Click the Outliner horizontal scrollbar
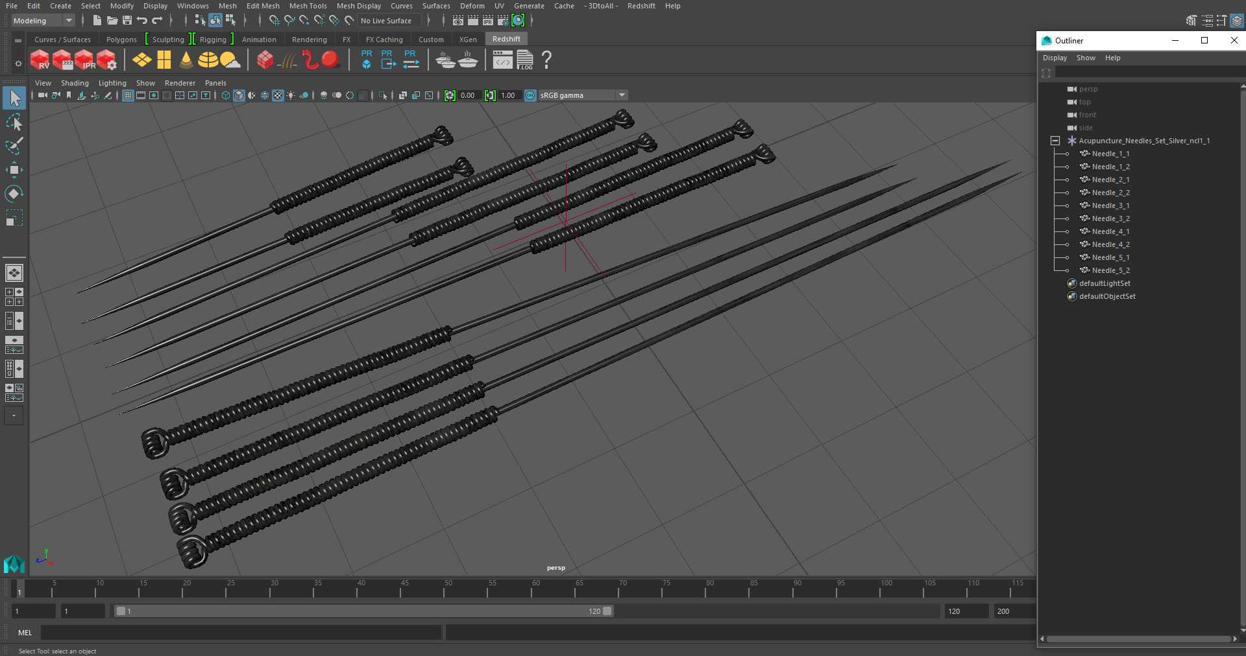The width and height of the screenshot is (1246, 656). coord(1139,639)
